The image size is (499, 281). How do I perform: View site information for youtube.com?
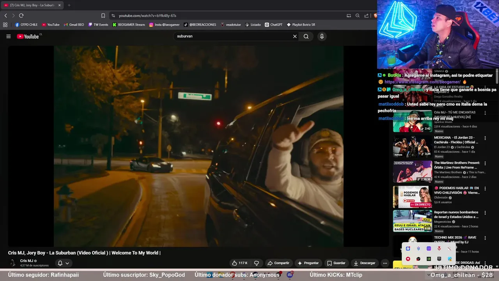click(113, 16)
